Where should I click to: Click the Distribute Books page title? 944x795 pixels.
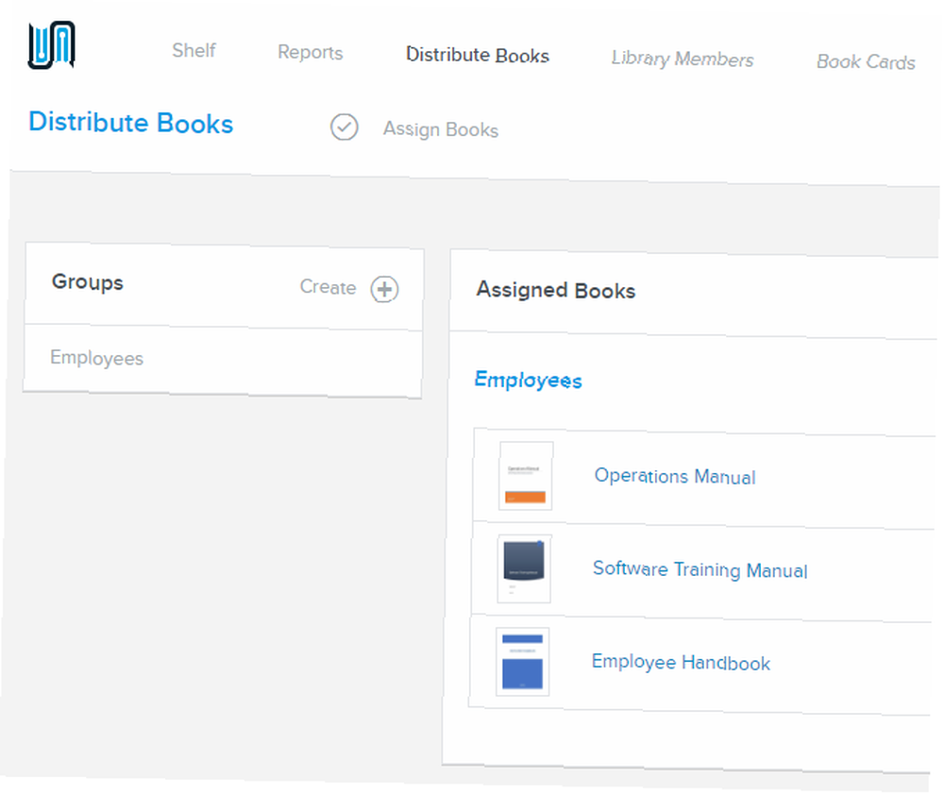tap(130, 122)
